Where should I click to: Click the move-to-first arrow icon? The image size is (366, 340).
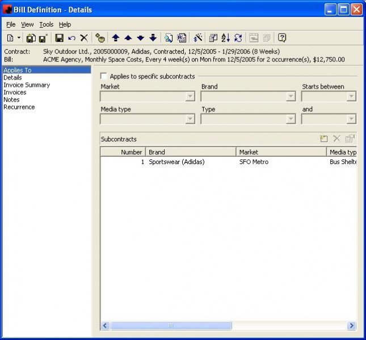[115, 38]
